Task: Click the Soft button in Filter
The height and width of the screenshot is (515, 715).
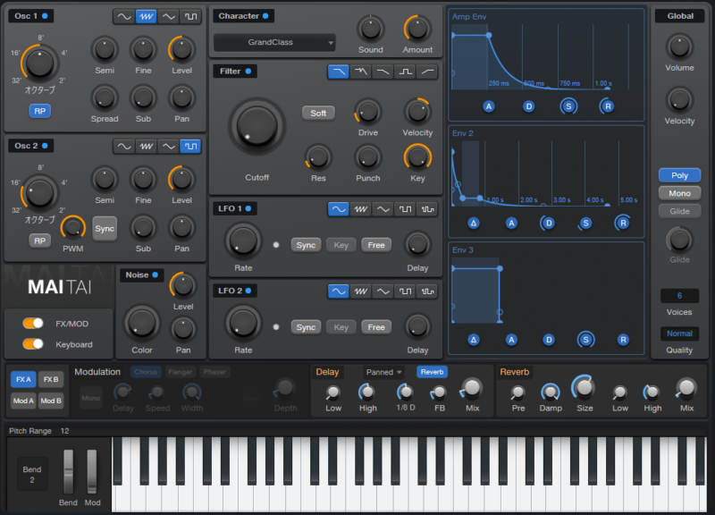Action: click(317, 113)
